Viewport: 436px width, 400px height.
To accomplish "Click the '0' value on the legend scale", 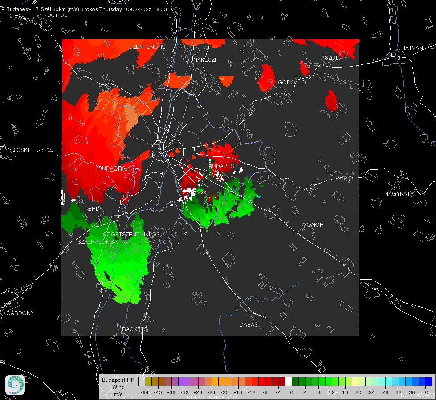I will coord(291,393).
